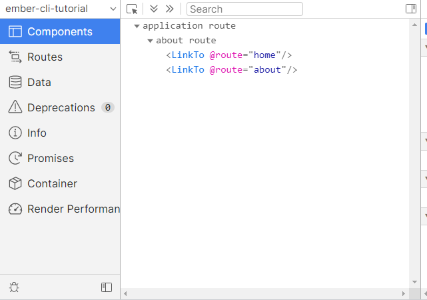
Task: Open the Container panel
Action: coord(60,183)
